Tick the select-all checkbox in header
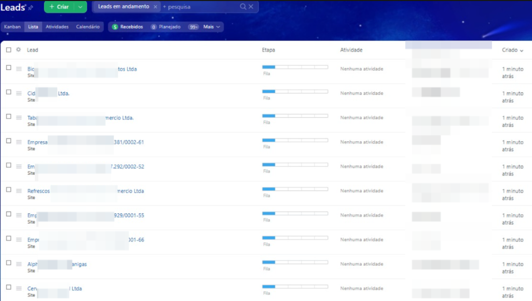Screen dimensions: 532x301 click(x=8, y=50)
